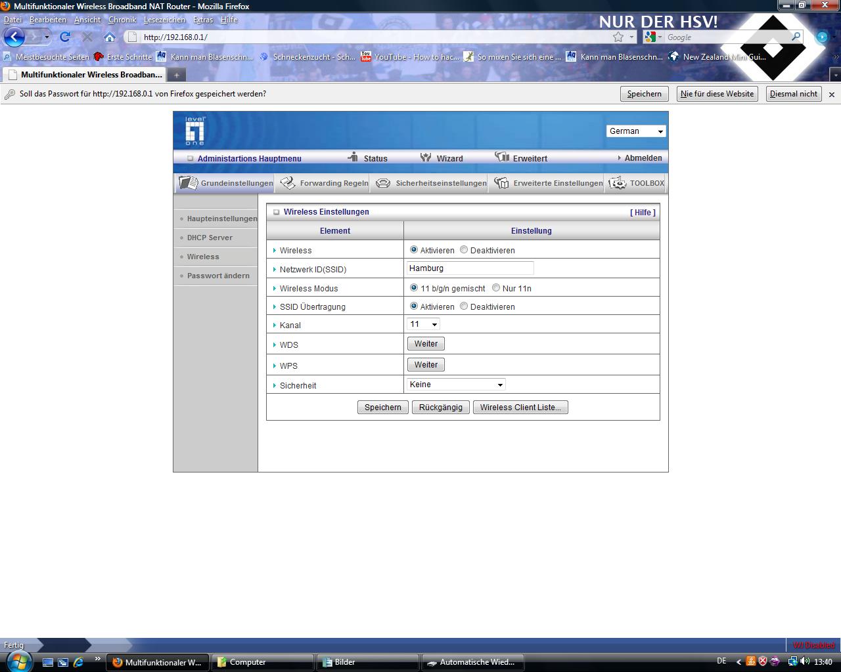841x672 pixels.
Task: Click the Firefox back arrow button
Action: [14, 37]
